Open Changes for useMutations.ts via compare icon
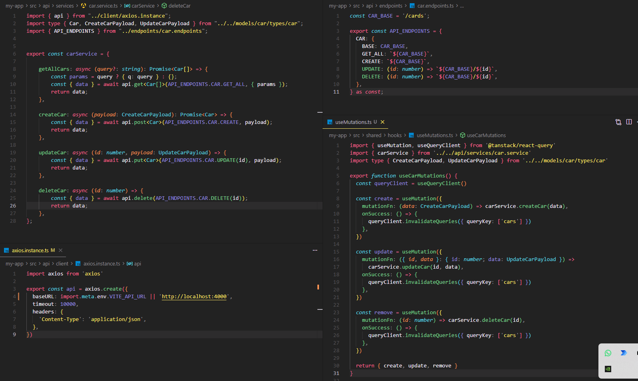638x381 pixels. pos(618,122)
